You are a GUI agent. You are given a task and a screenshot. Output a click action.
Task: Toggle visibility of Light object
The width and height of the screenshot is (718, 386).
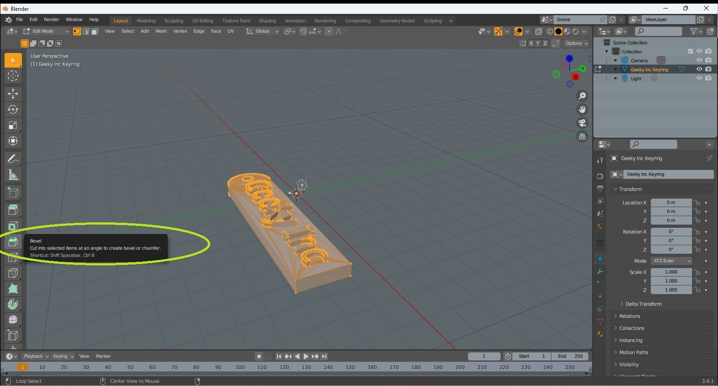(x=699, y=78)
